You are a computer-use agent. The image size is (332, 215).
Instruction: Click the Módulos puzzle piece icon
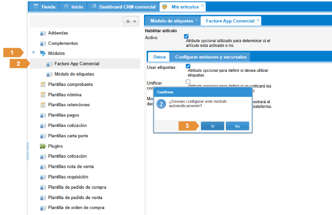tap(43, 53)
